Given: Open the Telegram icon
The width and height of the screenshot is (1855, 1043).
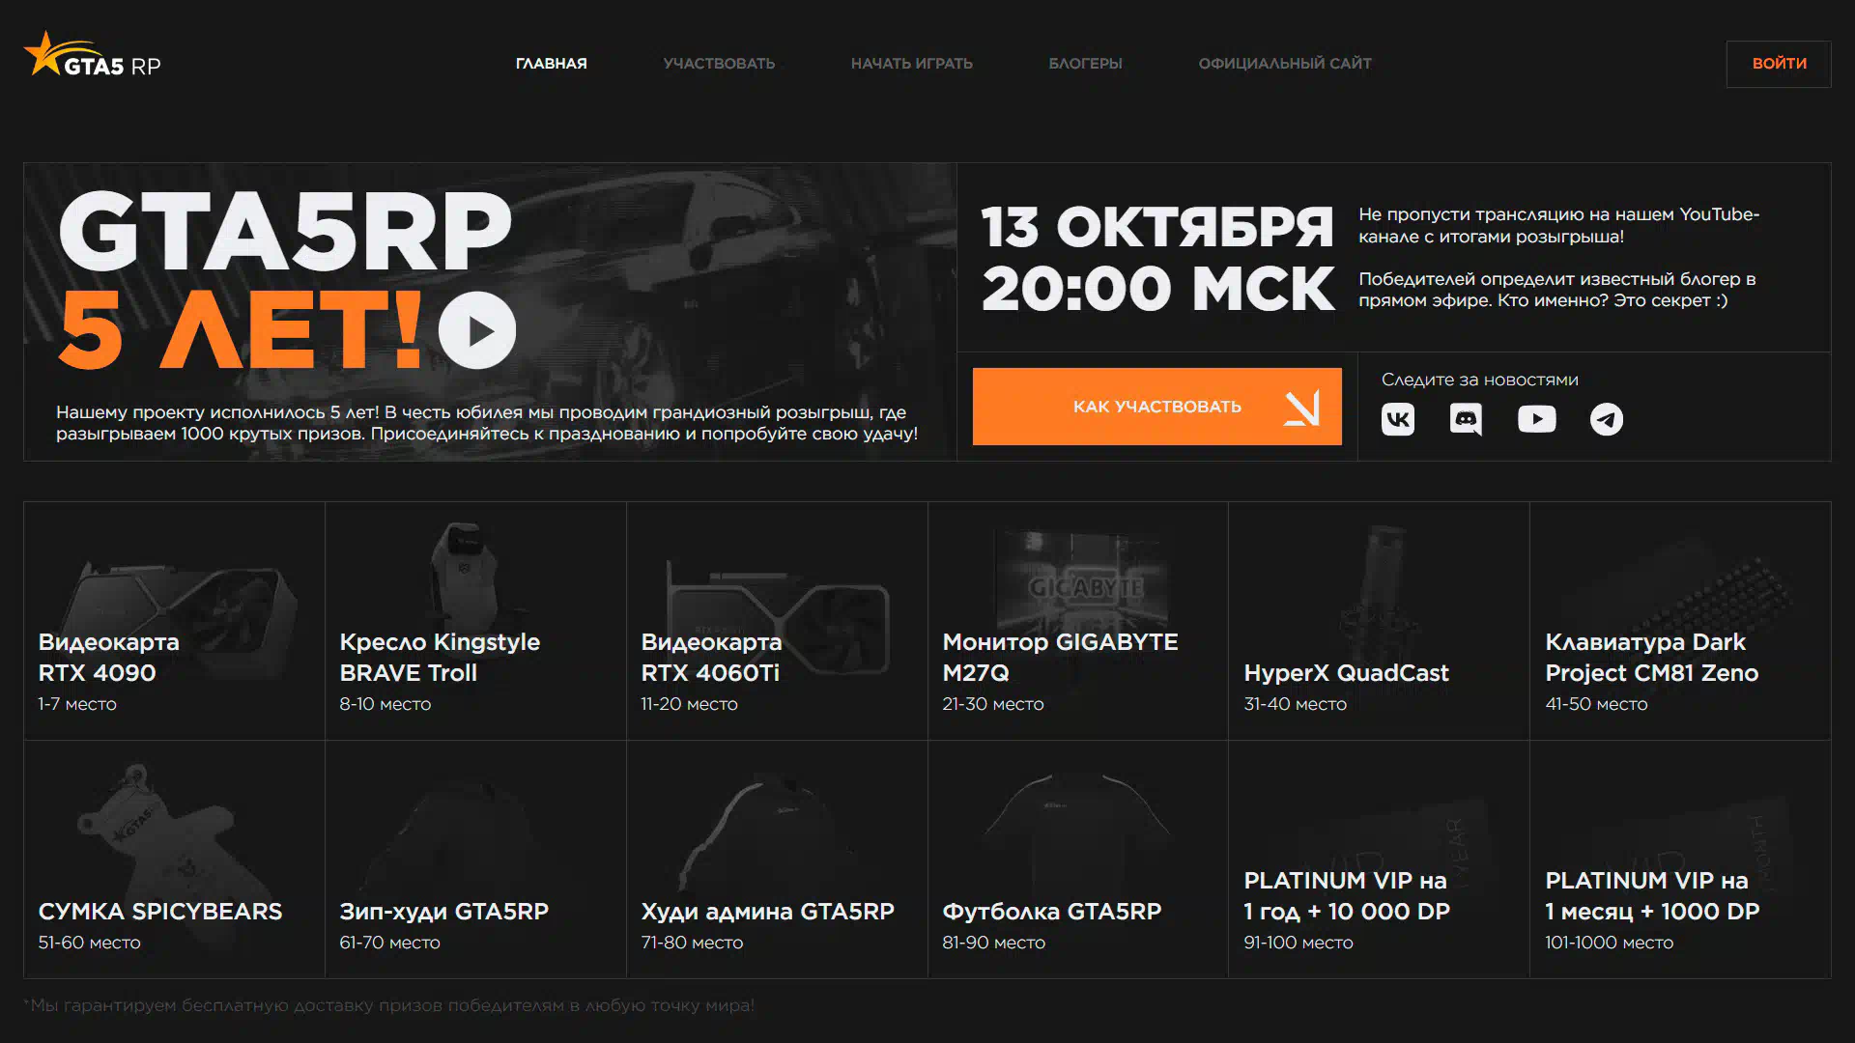Looking at the screenshot, I should (x=1606, y=419).
